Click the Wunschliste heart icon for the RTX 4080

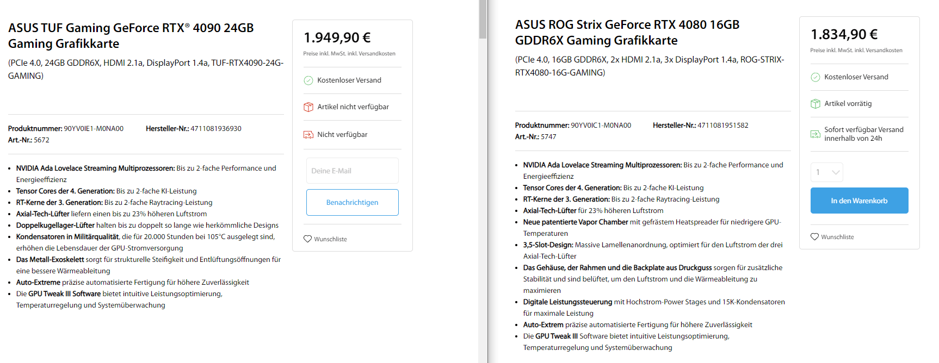814,237
